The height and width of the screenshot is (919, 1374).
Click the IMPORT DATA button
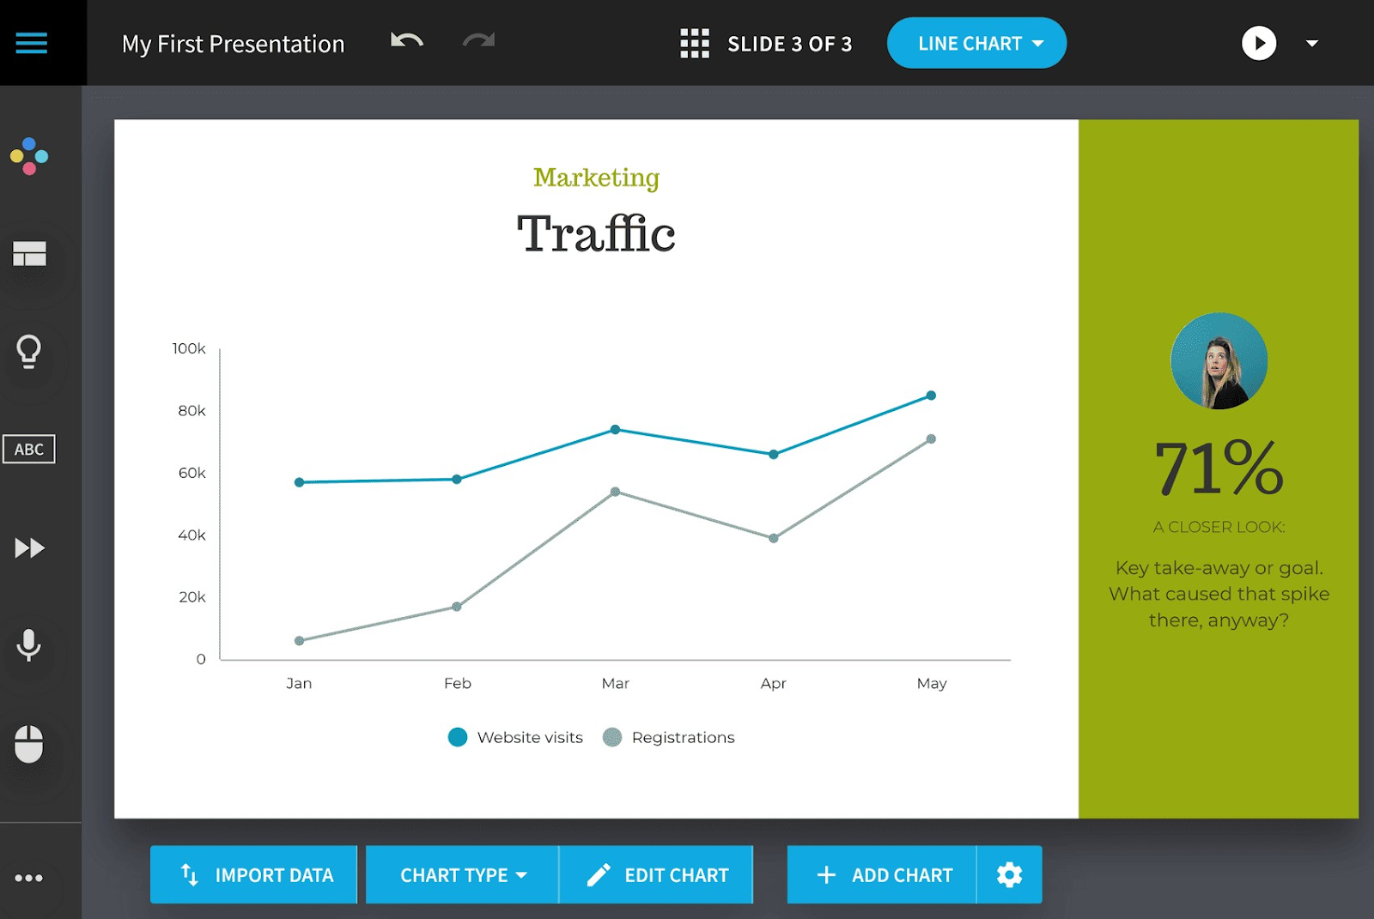pyautogui.click(x=254, y=875)
